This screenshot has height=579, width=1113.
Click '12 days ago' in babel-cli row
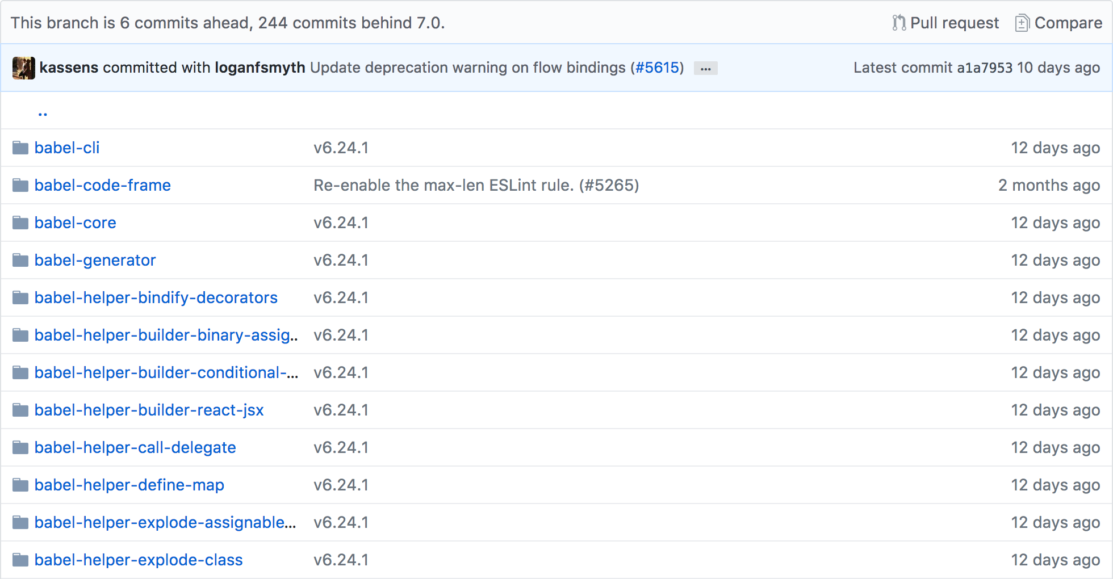[1056, 148]
